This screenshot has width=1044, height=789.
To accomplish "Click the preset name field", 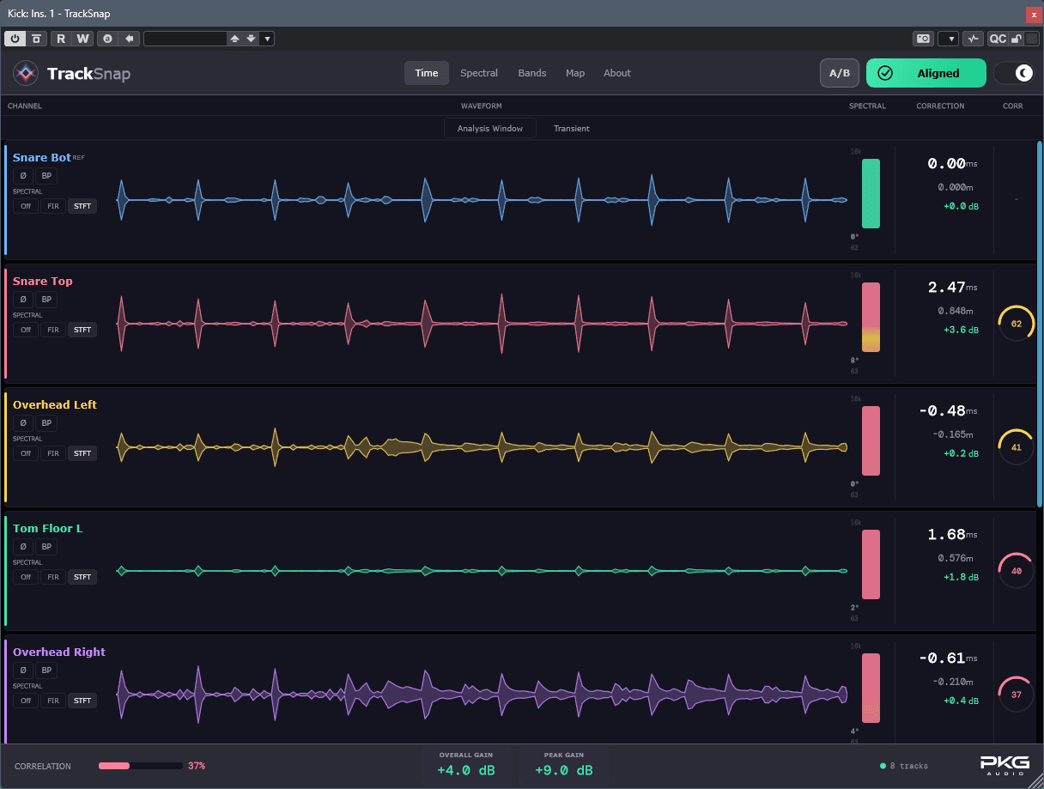I will 185,39.
